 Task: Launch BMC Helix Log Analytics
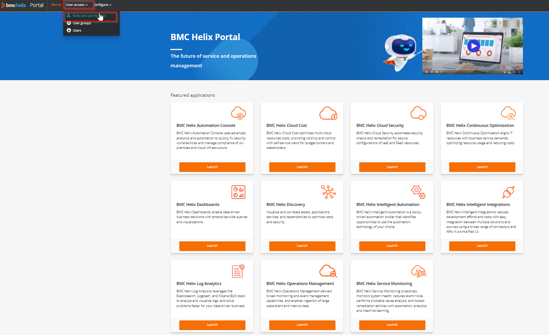pos(212,325)
